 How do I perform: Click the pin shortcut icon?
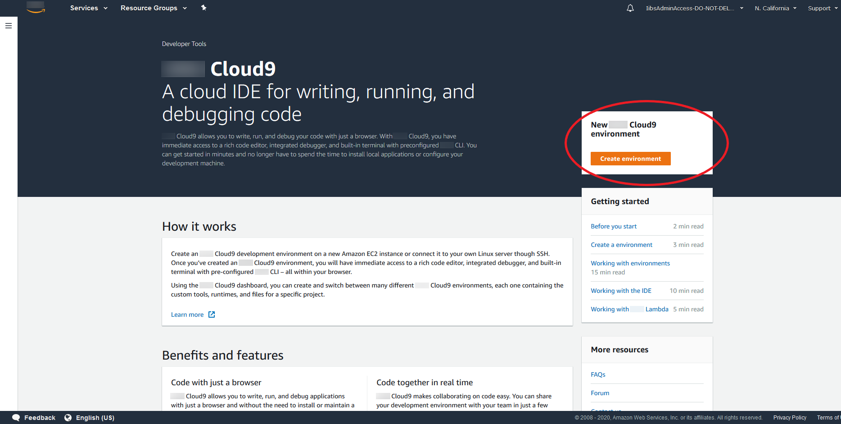(x=203, y=8)
